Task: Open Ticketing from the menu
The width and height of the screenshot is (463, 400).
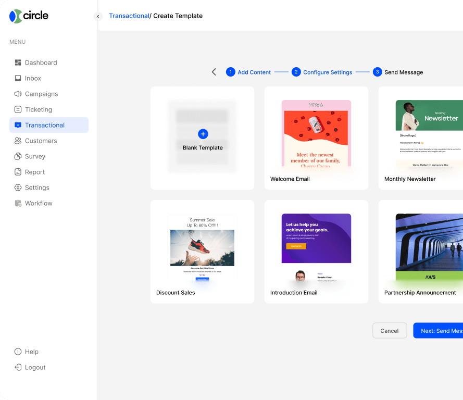Action: click(x=39, y=109)
